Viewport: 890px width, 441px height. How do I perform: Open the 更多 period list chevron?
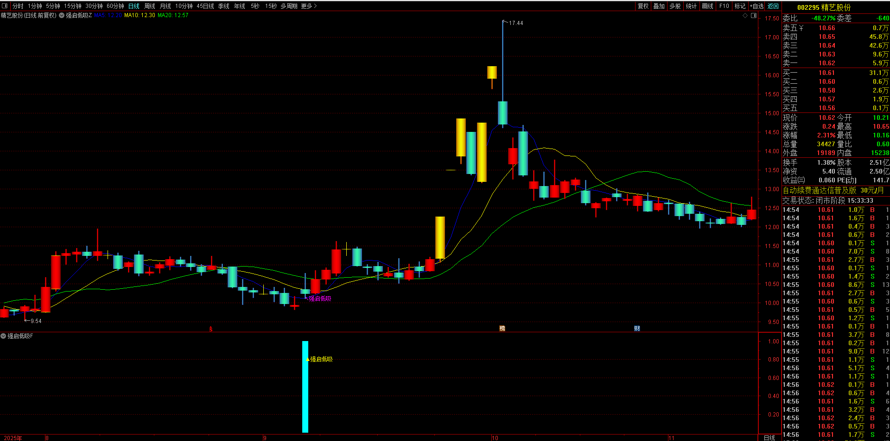pos(316,6)
